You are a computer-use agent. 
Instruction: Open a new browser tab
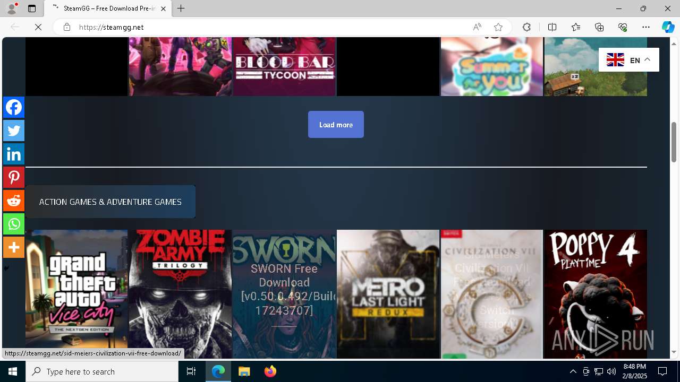pos(181,8)
